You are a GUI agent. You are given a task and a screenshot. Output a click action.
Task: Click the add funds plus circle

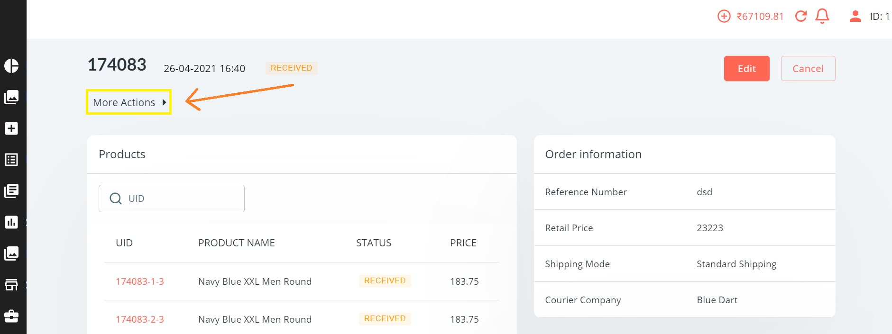(724, 16)
